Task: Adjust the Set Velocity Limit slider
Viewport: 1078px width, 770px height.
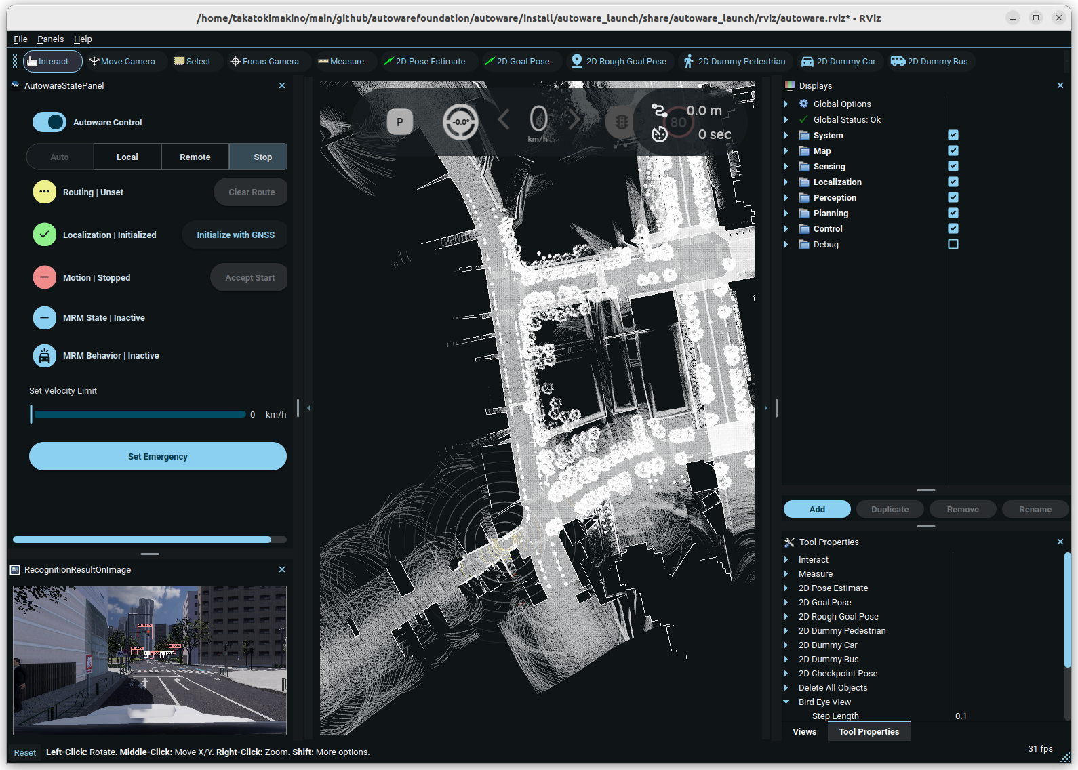Action: coord(138,414)
